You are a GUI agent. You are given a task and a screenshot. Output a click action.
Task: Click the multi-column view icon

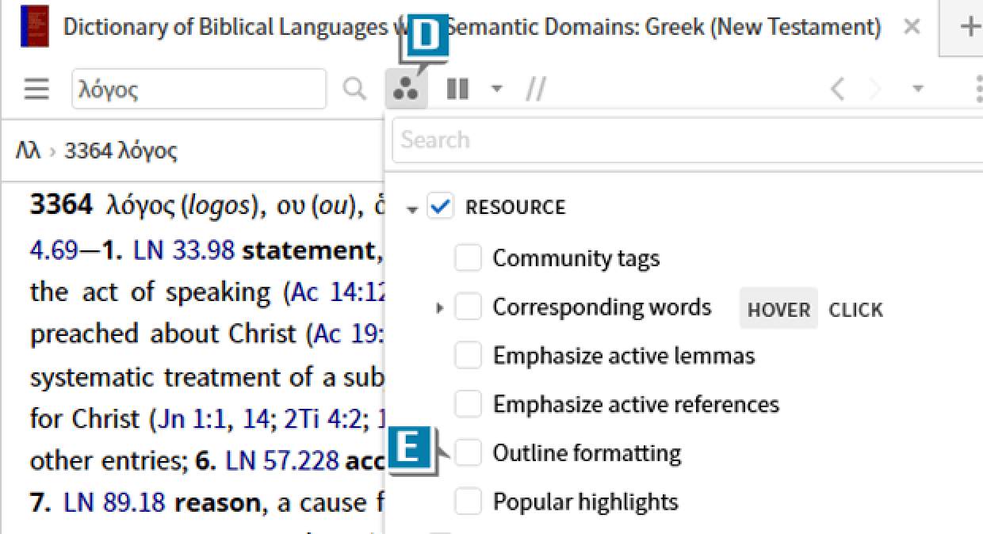click(x=457, y=89)
